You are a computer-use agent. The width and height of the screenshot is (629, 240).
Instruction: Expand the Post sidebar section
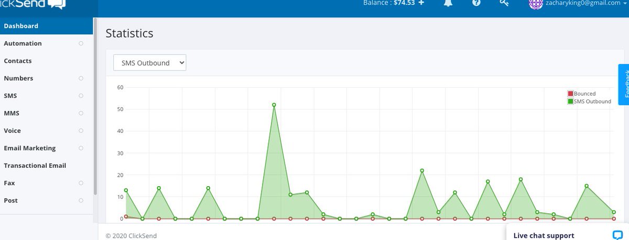(81, 200)
